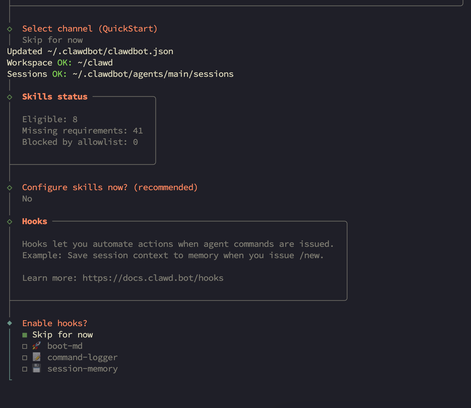The height and width of the screenshot is (408, 471).
Task: Select the boot-md option label
Action: (65, 346)
